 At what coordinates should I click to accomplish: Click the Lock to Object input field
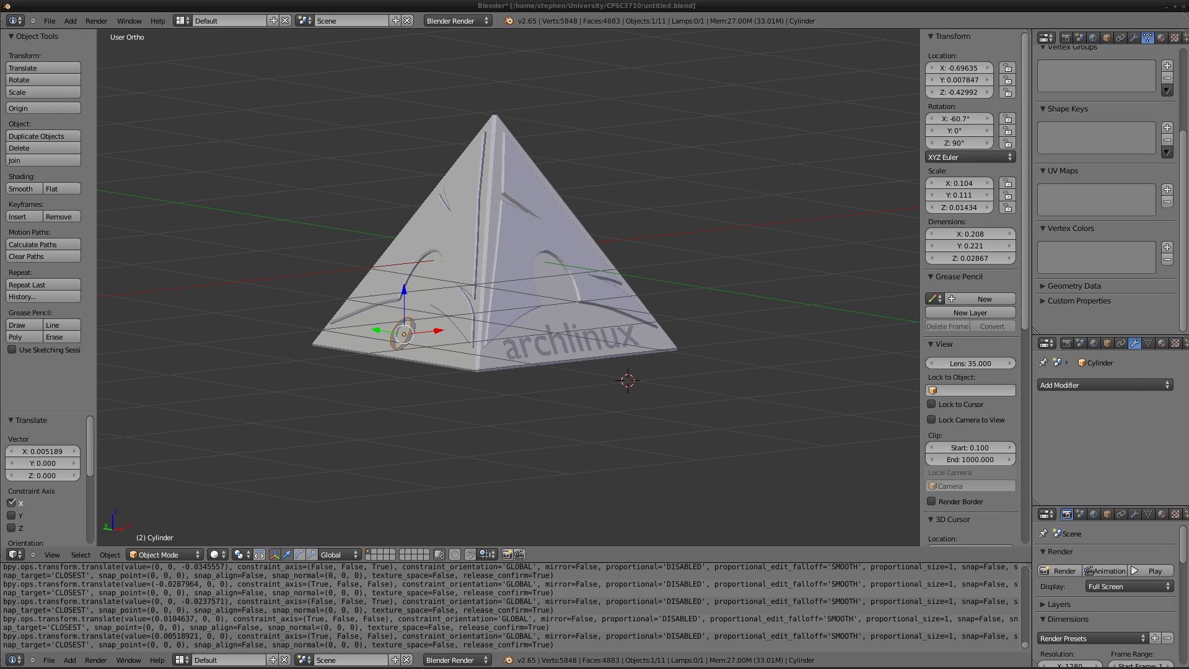[970, 390]
